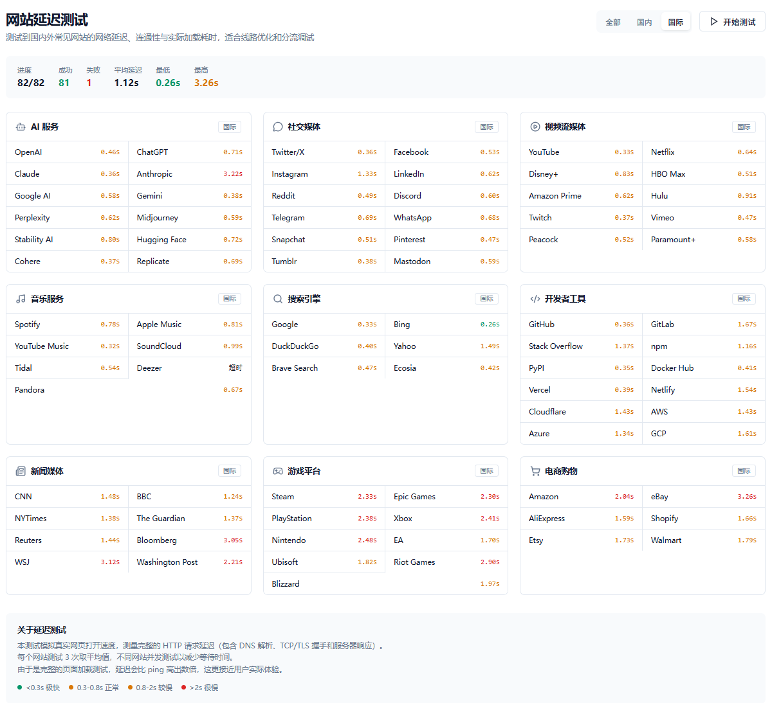Select the DuckDuckGo entry

(x=324, y=346)
